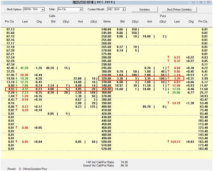Click the Puts Last column header
Image resolution: width=213 pixels, height=171 pixels.
pos(177,21)
